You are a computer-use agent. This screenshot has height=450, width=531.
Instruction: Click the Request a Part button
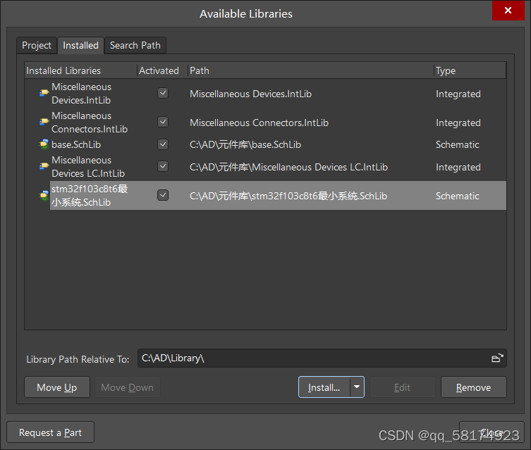click(x=50, y=432)
